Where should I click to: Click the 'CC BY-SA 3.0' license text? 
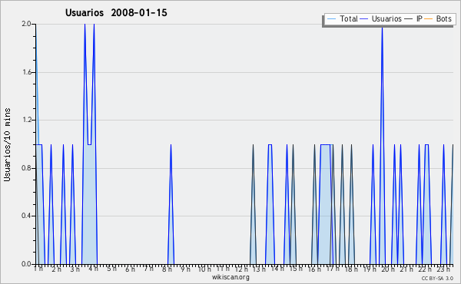click(437, 278)
